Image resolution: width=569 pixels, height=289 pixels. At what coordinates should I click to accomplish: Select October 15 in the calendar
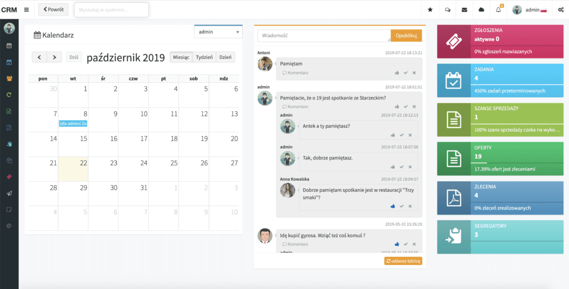[73, 144]
